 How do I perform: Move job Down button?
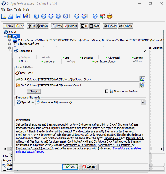click(x=42, y=26)
